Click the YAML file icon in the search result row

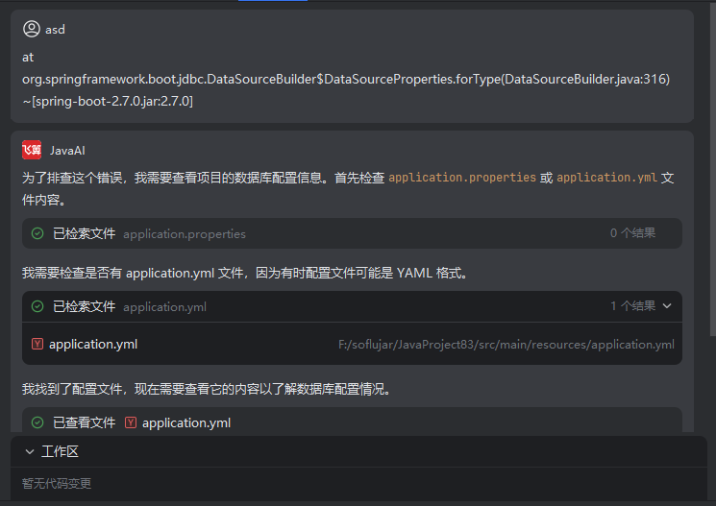click(37, 344)
